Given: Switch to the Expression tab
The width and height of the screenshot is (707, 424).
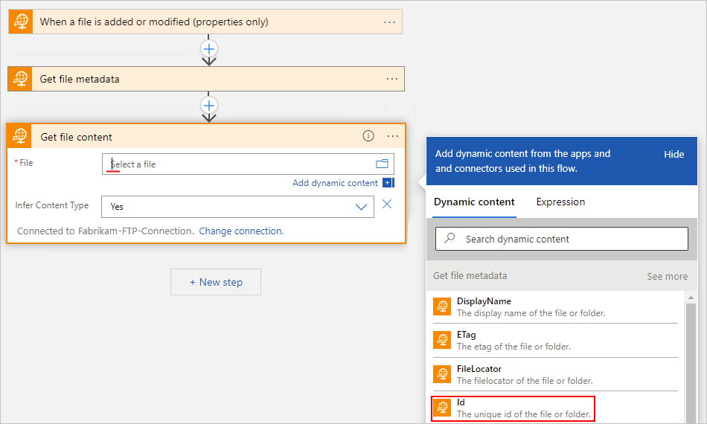Looking at the screenshot, I should [560, 202].
